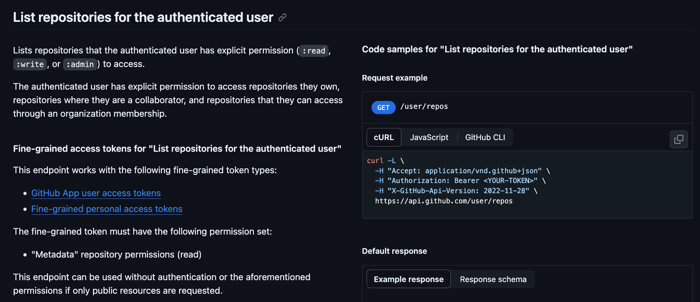
Task: Click the main page title heading
Action: pyautogui.click(x=143, y=17)
